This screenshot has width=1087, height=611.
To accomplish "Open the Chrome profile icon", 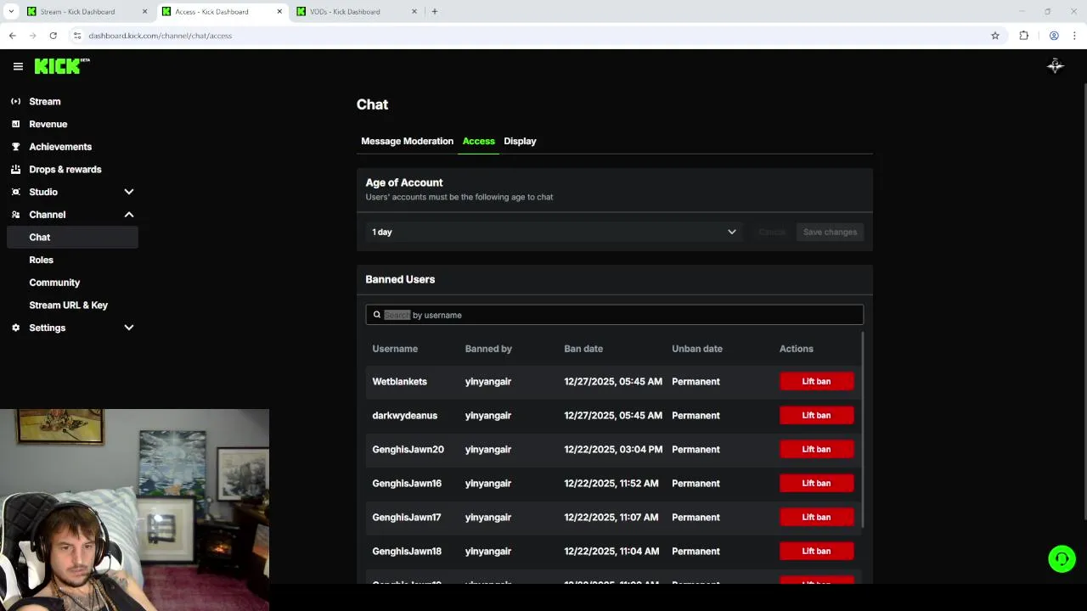I will point(1054,36).
